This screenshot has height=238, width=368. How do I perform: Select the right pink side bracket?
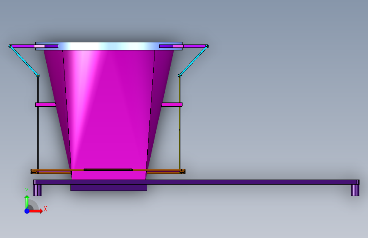point(172,105)
